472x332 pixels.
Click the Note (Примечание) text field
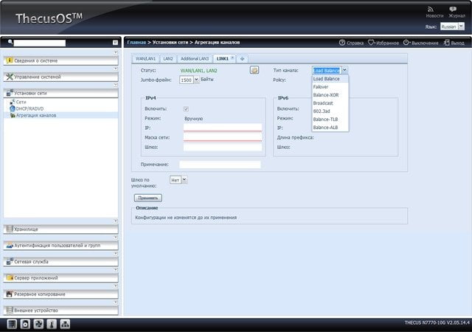(220, 165)
